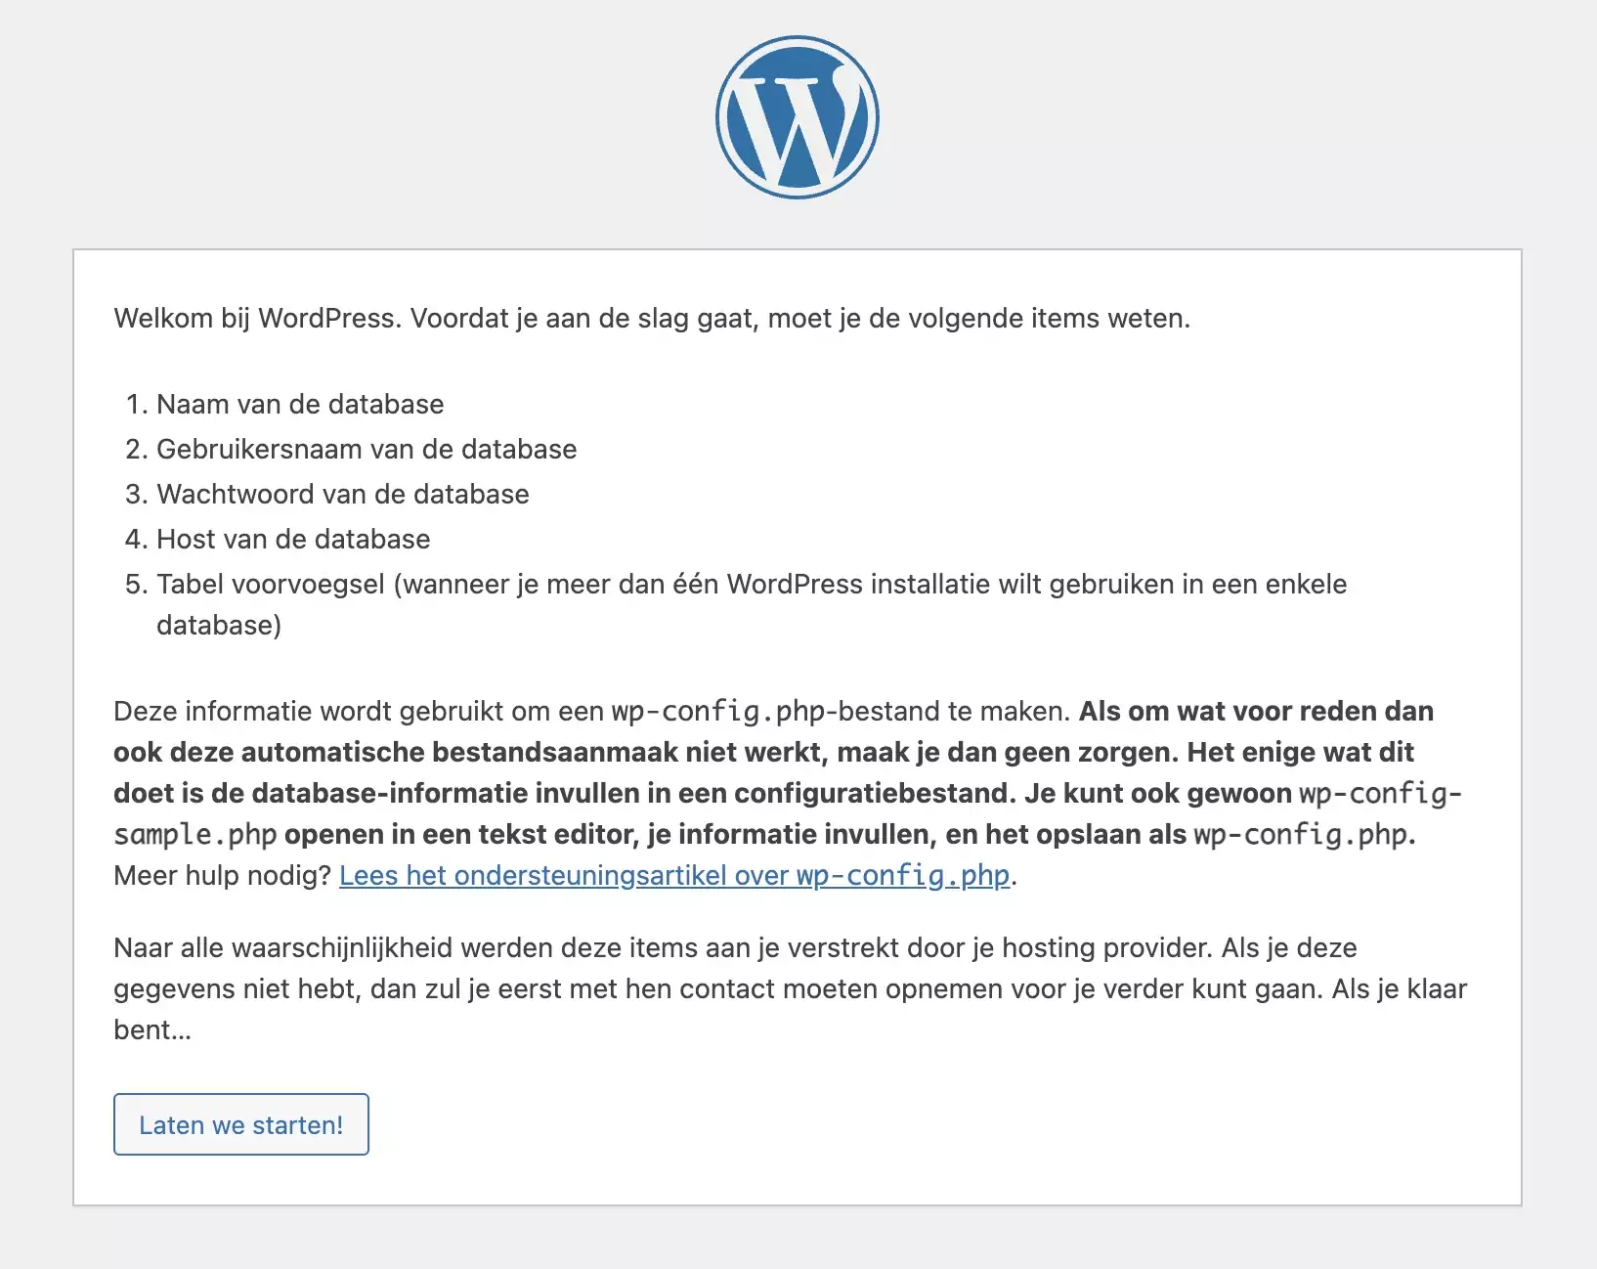This screenshot has width=1597, height=1269.
Task: Click the Laten we starten! button
Action: click(x=240, y=1124)
